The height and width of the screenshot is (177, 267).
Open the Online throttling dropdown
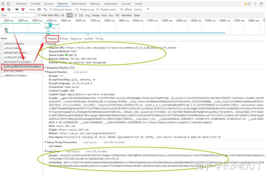tap(141, 10)
